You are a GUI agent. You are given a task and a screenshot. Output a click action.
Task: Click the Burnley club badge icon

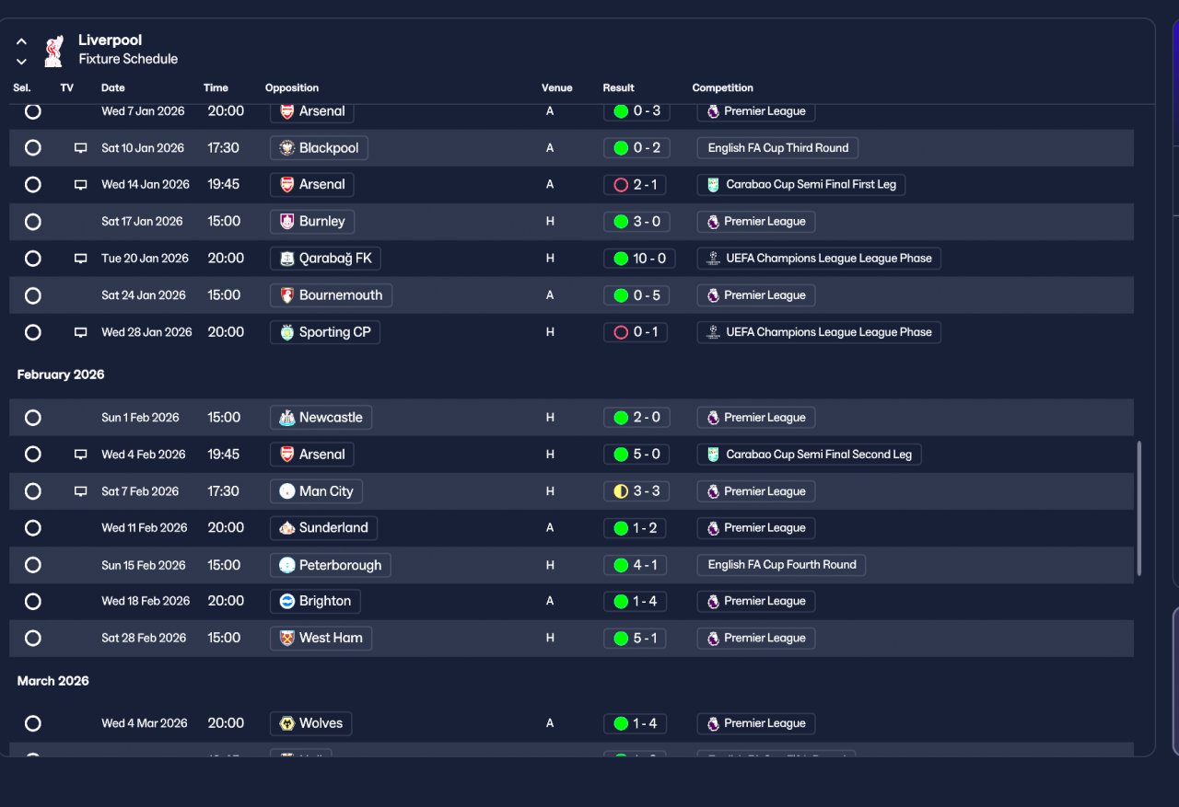[287, 222]
